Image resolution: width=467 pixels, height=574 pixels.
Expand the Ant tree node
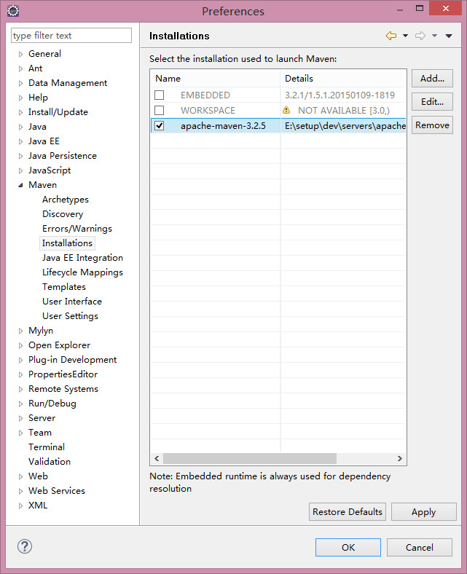(20, 68)
